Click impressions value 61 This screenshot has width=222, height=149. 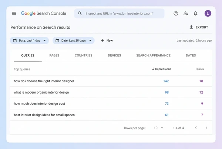pos(167,115)
